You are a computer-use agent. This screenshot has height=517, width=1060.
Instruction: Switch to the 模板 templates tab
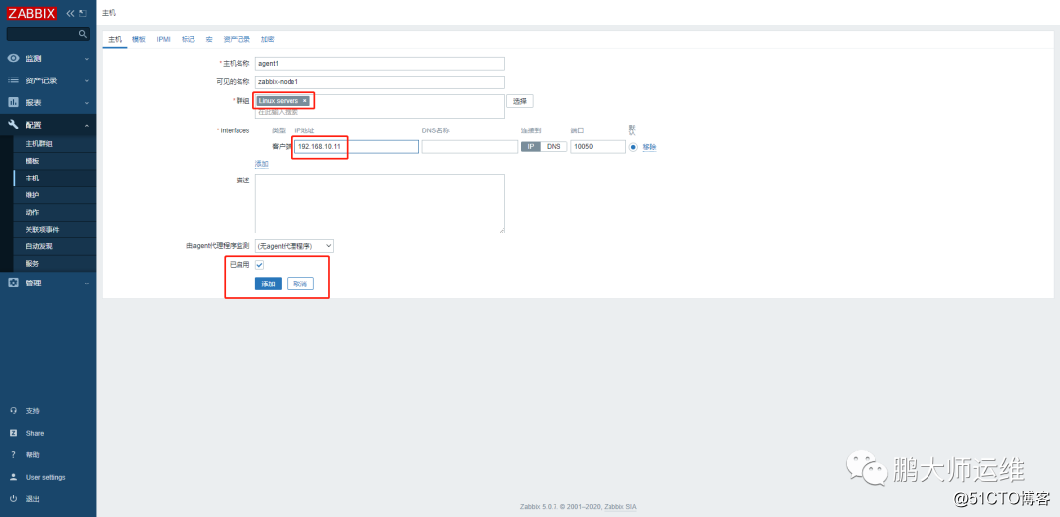click(x=138, y=40)
